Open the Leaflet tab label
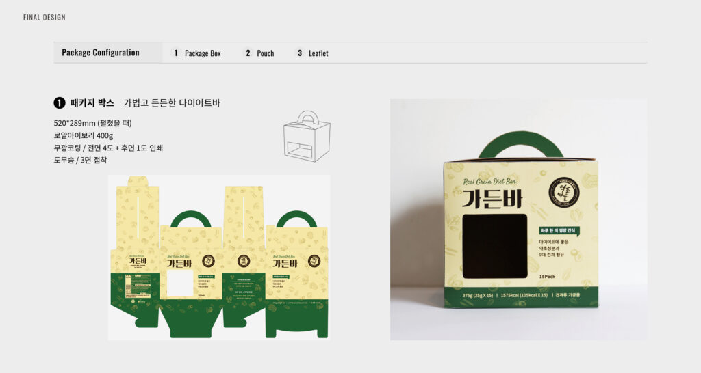Screen dimensions: 701x373 pyautogui.click(x=318, y=53)
